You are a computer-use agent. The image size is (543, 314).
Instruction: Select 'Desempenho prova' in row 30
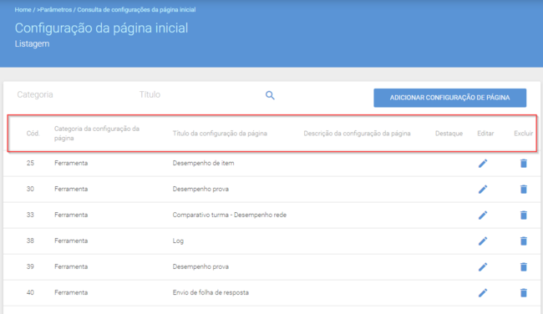point(200,189)
